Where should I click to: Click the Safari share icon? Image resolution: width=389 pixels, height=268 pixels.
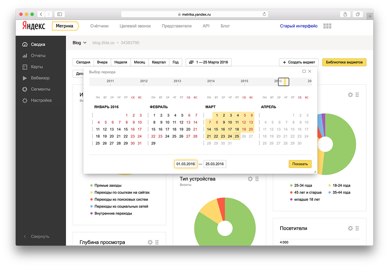tap(345, 14)
